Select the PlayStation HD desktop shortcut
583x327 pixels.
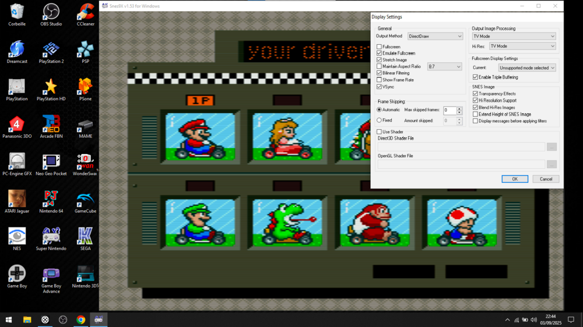[x=51, y=90]
